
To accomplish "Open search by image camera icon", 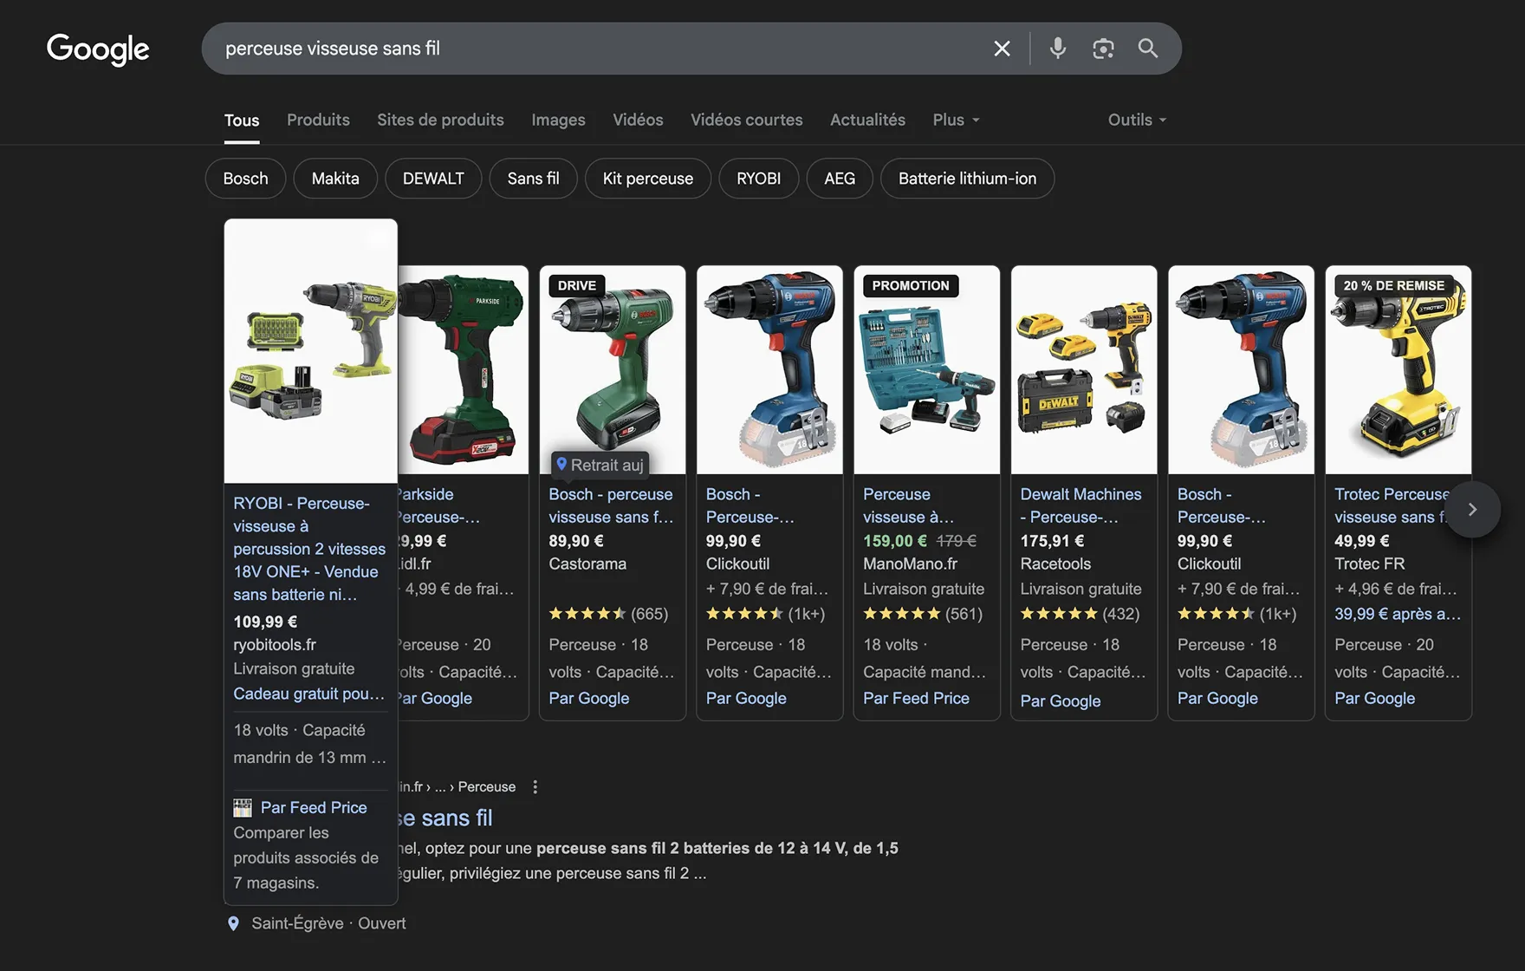I will point(1103,49).
